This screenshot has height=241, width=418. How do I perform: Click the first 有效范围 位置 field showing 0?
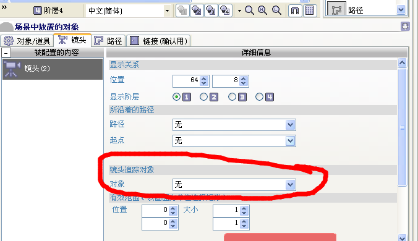pos(155,211)
